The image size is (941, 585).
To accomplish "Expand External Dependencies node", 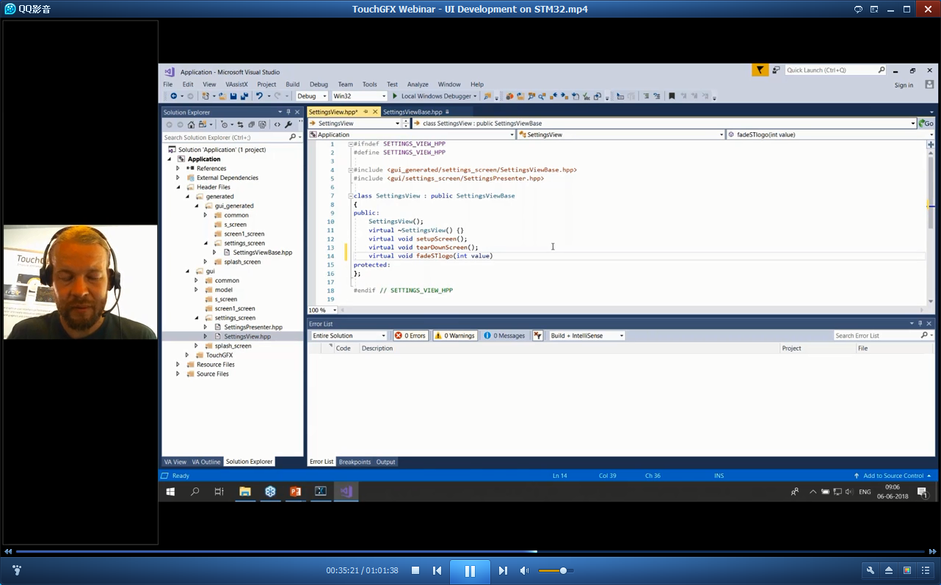I will click(x=178, y=178).
